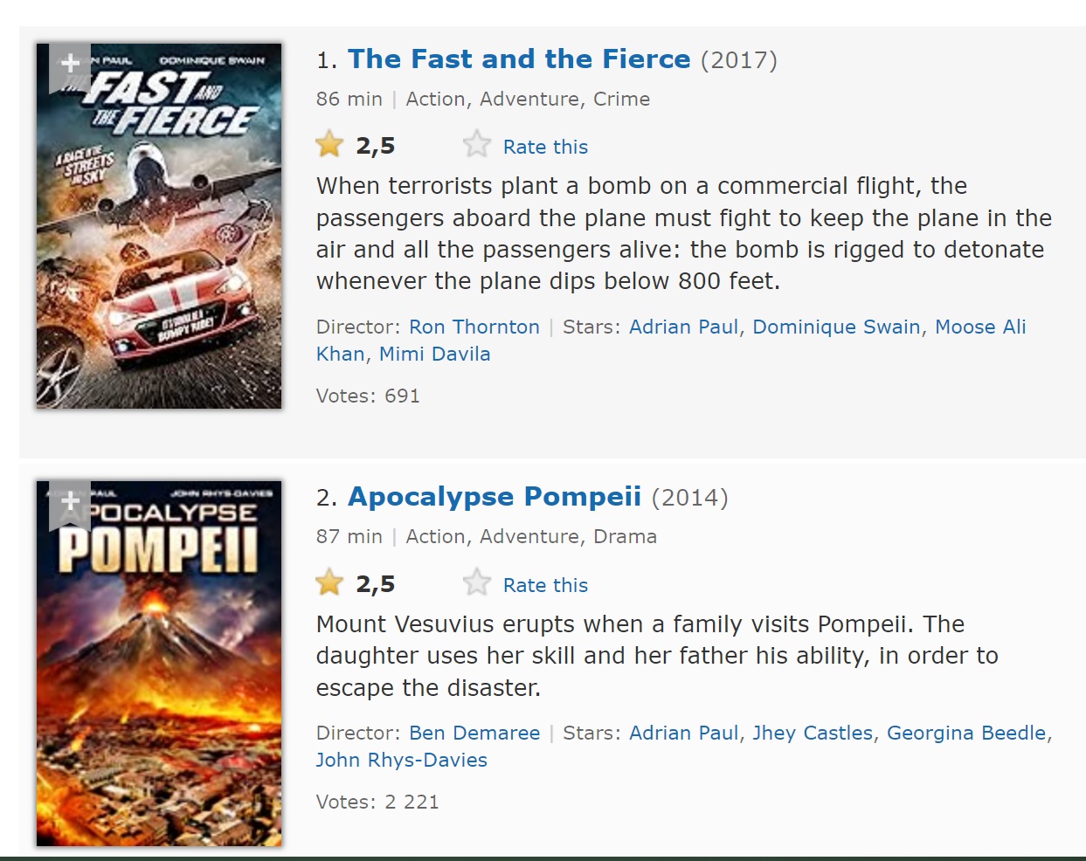Open Mimi Davila's profile link
1086x861 pixels.
(x=434, y=354)
